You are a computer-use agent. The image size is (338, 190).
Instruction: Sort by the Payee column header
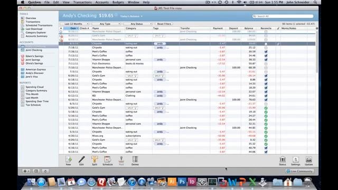tap(108, 28)
